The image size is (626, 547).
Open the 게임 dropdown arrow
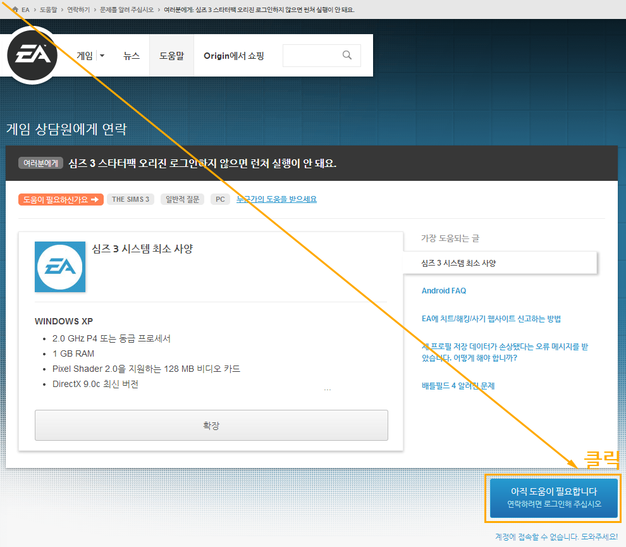point(102,56)
